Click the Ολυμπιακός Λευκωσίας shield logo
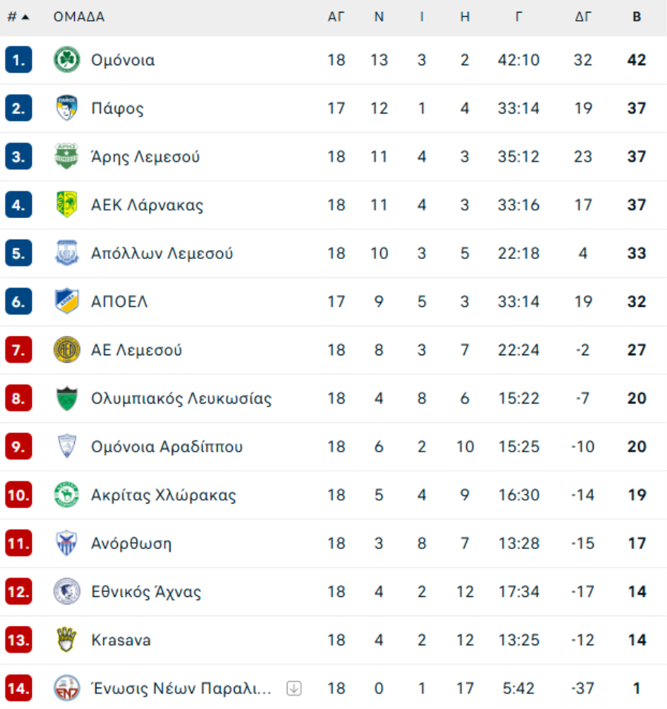This screenshot has width=667, height=709. [67, 398]
